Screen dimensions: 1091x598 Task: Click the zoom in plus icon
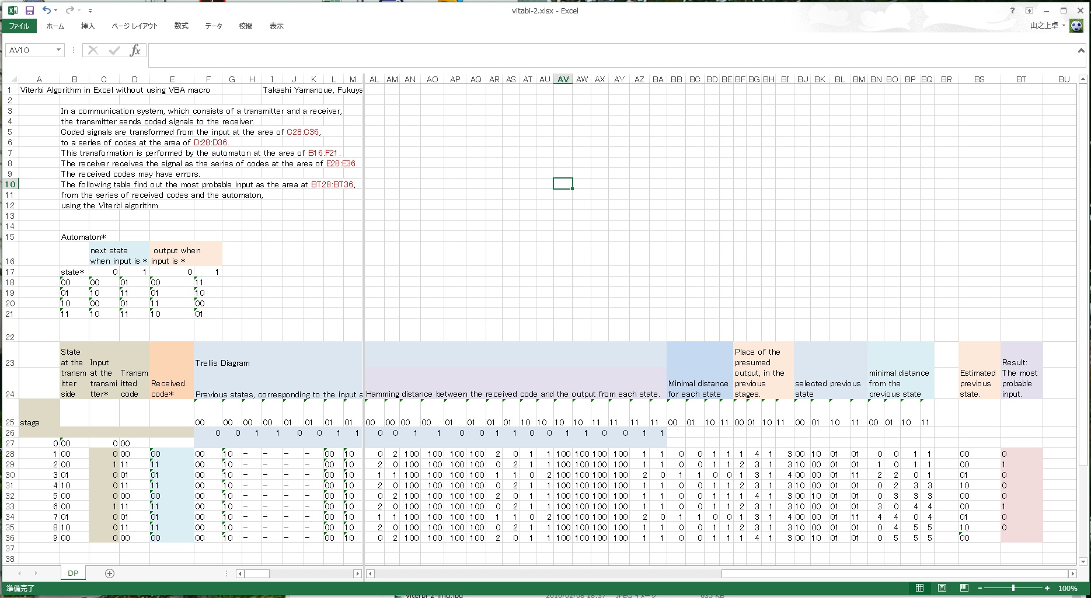tap(1047, 588)
